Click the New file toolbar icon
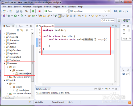Viewport: 133px width, 106px height. pyautogui.click(x=4, y=11)
